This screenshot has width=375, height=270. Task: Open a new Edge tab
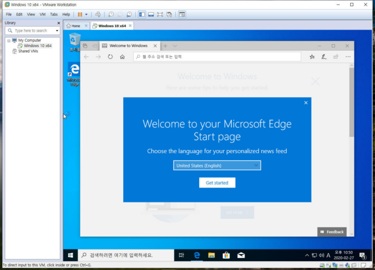point(165,46)
